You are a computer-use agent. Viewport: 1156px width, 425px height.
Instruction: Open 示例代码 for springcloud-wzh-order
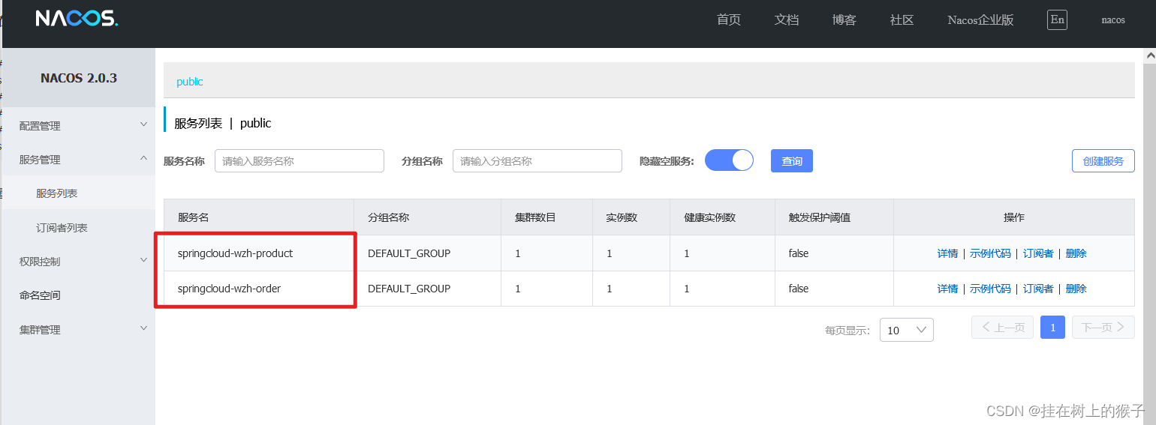click(x=990, y=289)
